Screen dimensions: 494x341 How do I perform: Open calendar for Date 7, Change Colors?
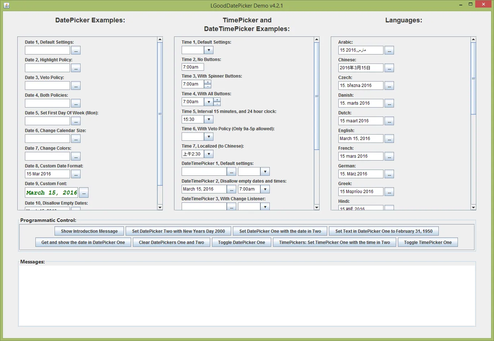(x=76, y=156)
